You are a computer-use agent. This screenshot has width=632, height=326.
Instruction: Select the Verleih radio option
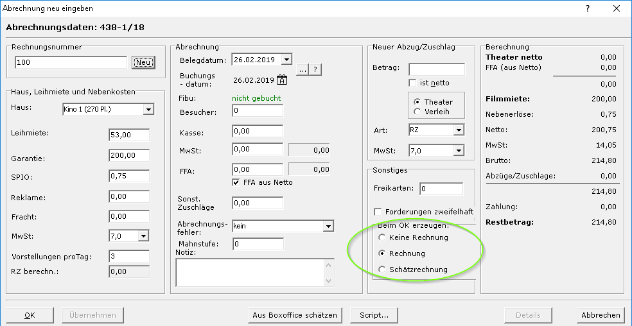click(x=418, y=112)
